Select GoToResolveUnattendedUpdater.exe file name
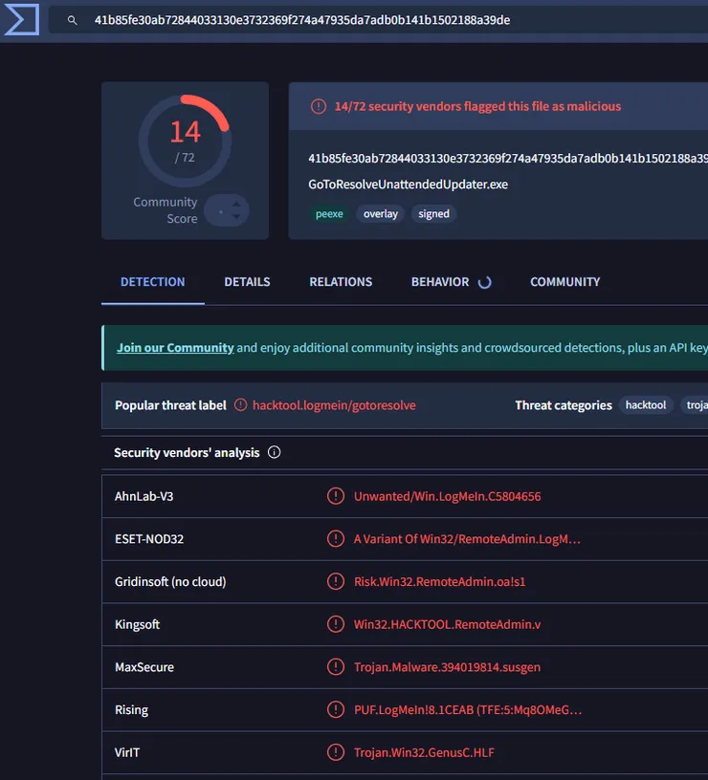 [x=408, y=184]
